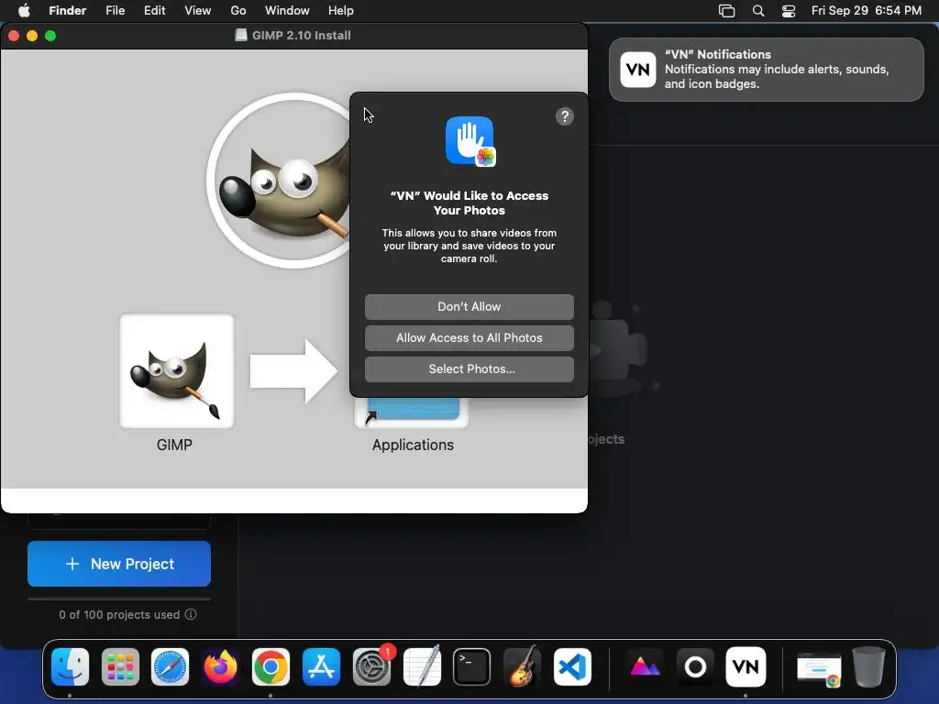This screenshot has width=939, height=704.
Task: Click the VN icon in notification banner
Action: [x=638, y=70]
